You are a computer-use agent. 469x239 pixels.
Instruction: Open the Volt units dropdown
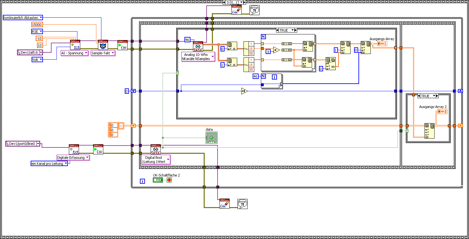coord(37,59)
